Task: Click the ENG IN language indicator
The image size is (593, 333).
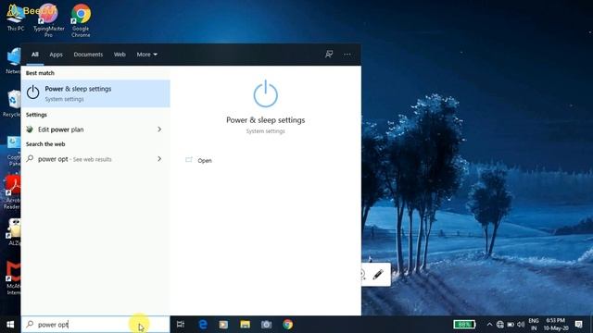Action: pyautogui.click(x=534, y=325)
